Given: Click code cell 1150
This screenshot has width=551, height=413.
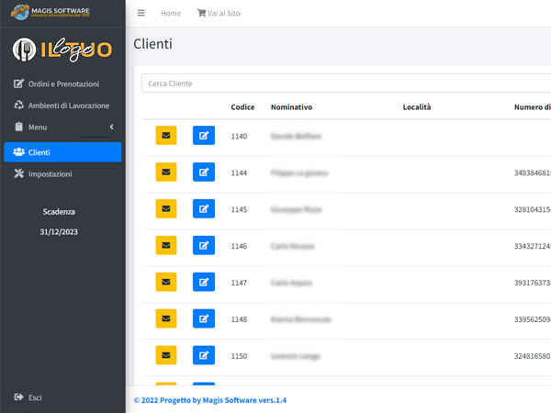Looking at the screenshot, I should point(239,356).
